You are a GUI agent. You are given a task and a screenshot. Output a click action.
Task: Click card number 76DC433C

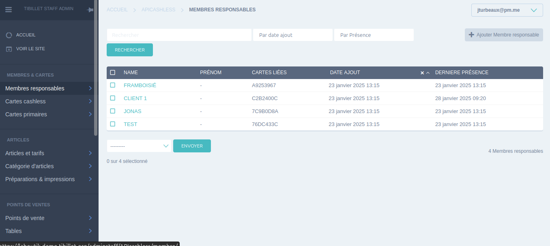(265, 124)
